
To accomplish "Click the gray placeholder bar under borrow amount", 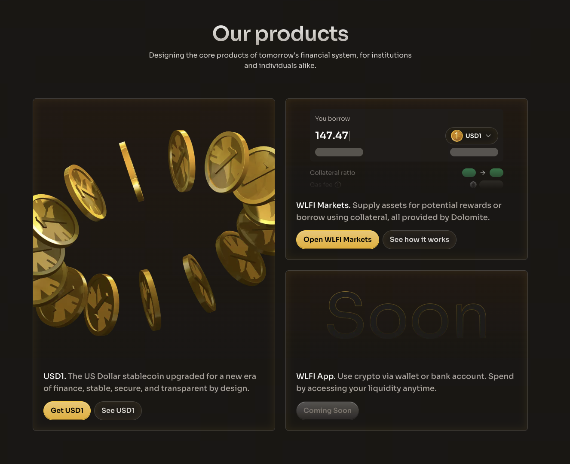I will click(x=339, y=152).
